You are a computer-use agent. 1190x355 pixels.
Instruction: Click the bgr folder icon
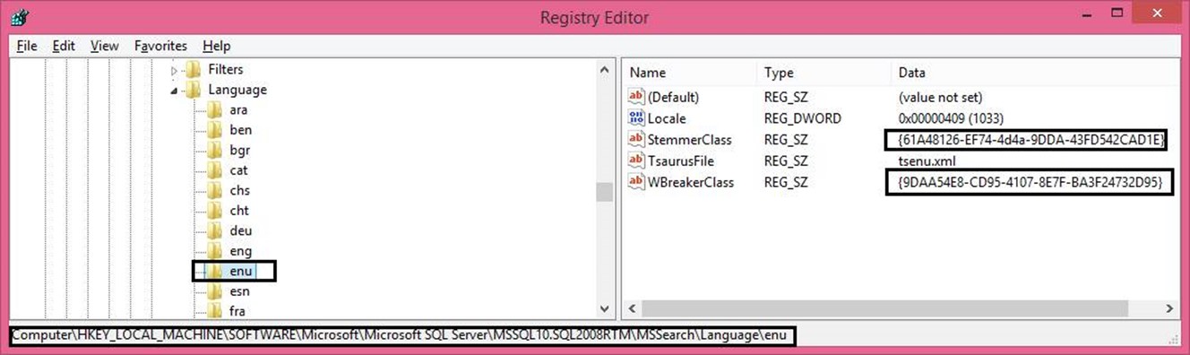214,151
